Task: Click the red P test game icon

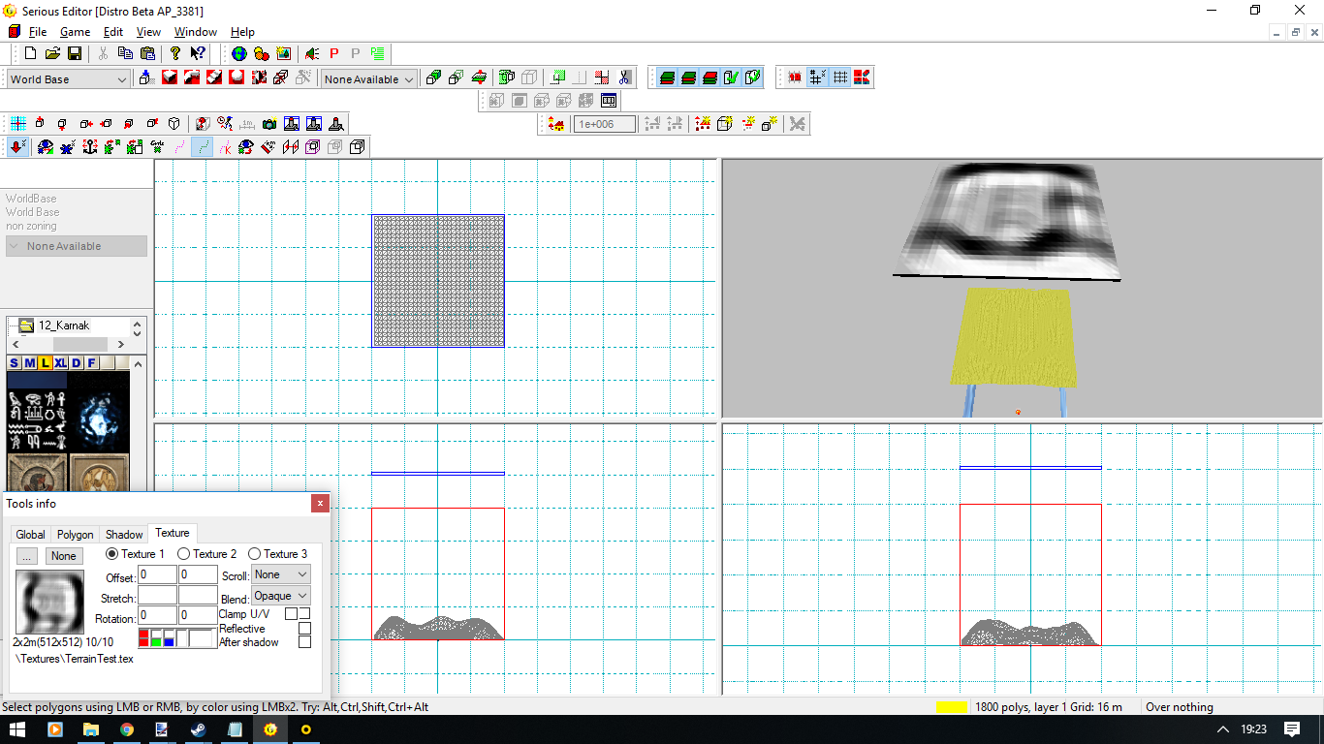Action: [334, 54]
